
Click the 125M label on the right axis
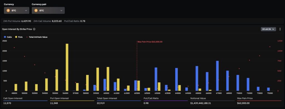(x=280, y=41)
